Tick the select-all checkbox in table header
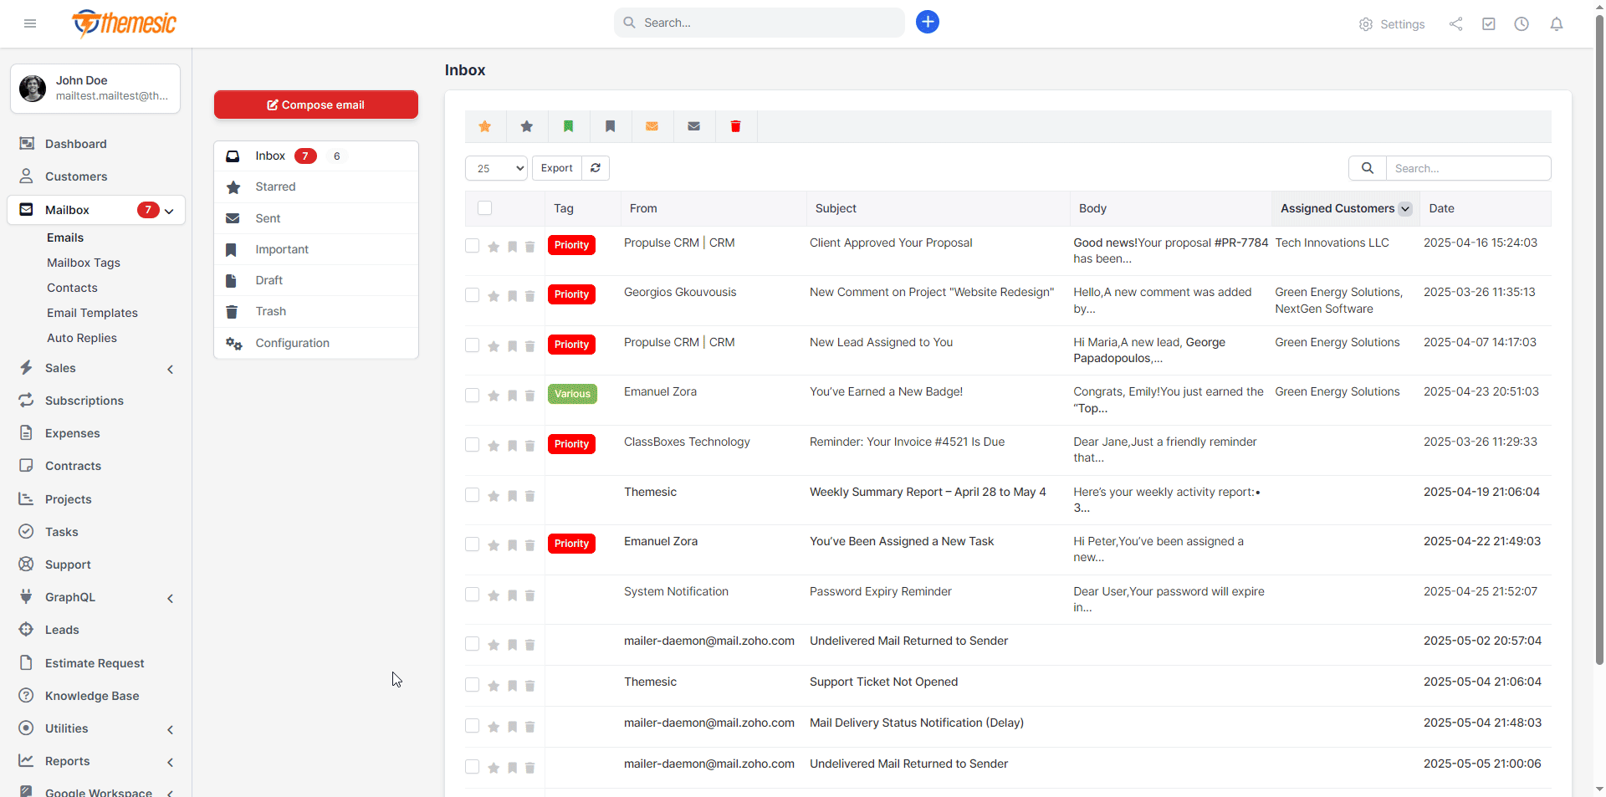 [485, 208]
